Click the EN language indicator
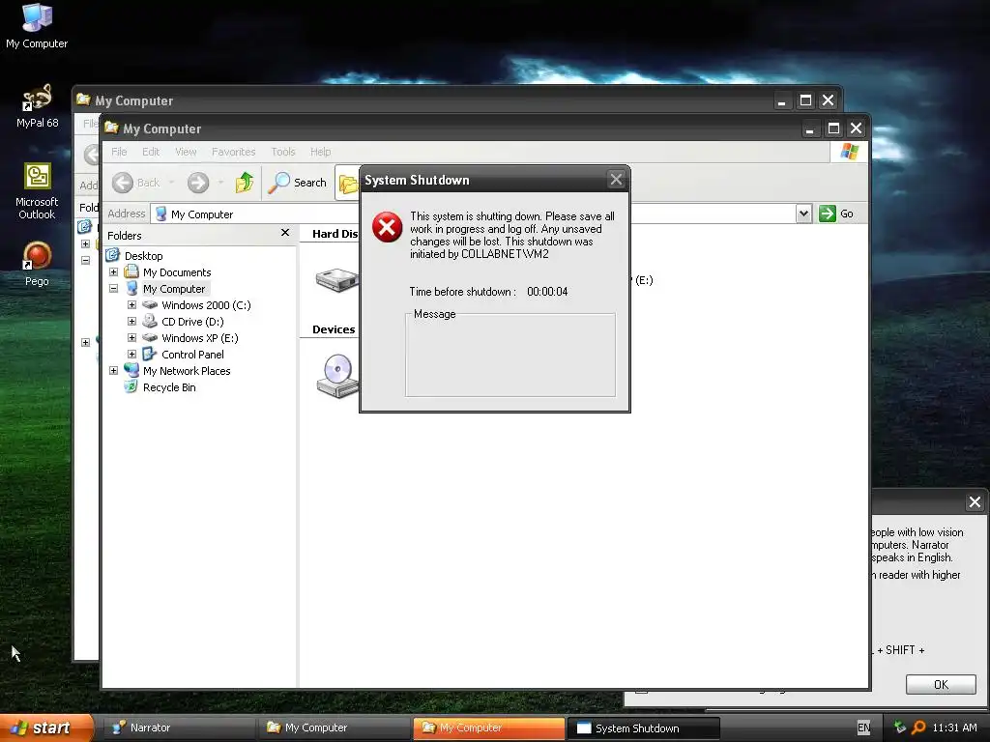990x742 pixels. click(x=863, y=728)
